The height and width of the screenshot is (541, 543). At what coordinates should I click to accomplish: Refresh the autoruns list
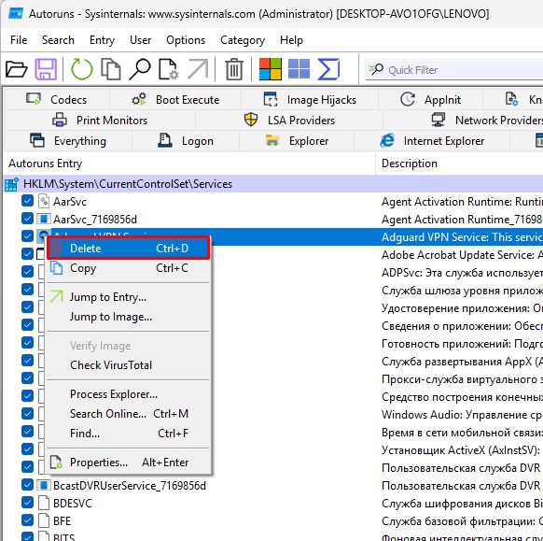(x=82, y=69)
